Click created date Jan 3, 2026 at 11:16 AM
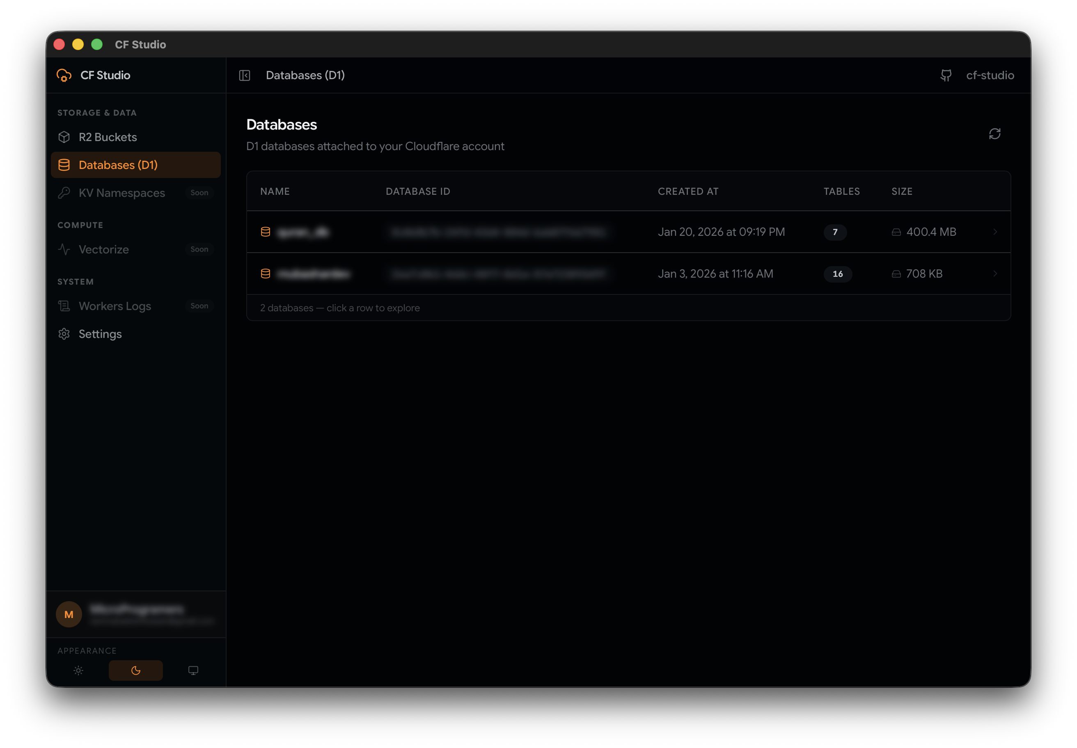This screenshot has height=748, width=1077. (716, 274)
